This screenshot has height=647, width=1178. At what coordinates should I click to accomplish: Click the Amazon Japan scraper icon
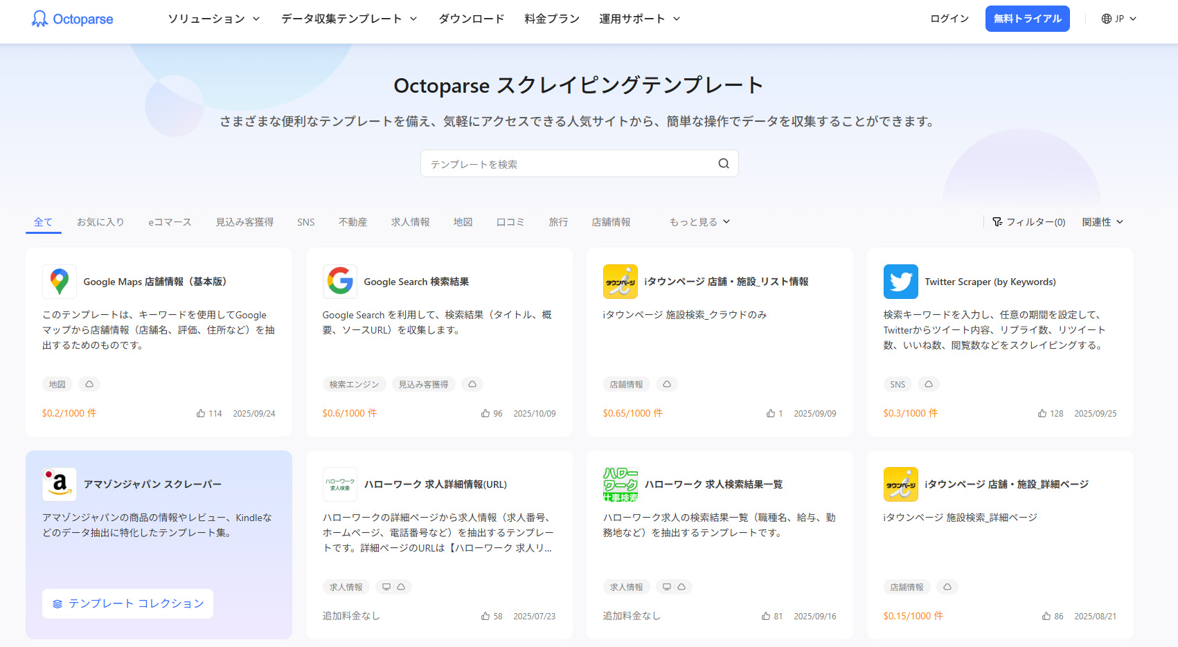60,484
